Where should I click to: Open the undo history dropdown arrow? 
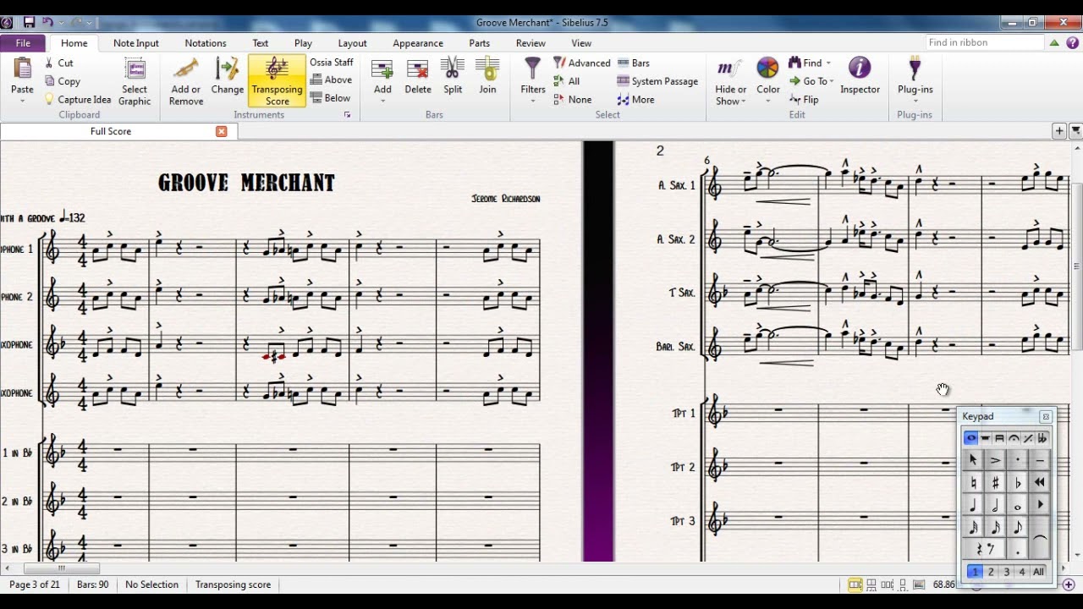point(61,23)
